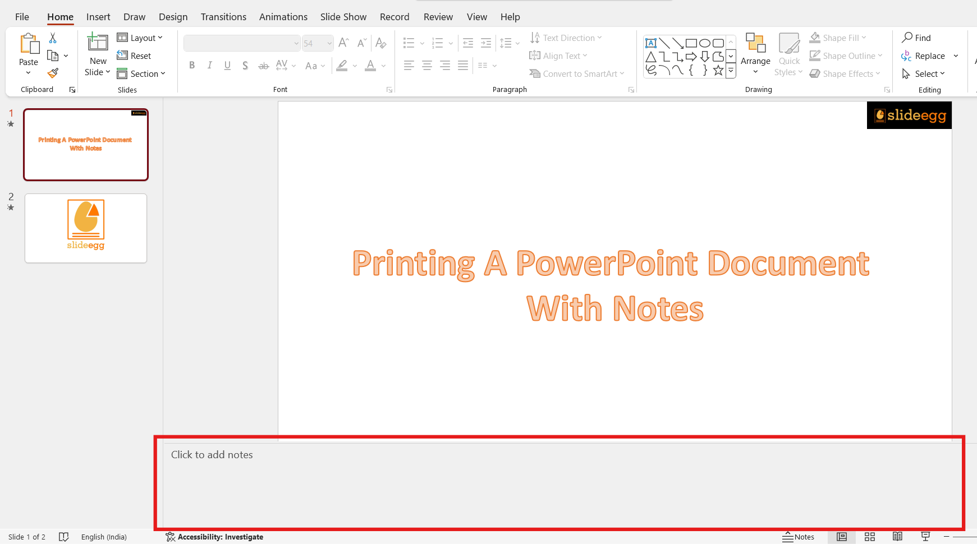977x544 pixels.
Task: Expand the Bullets list options
Action: pyautogui.click(x=422, y=43)
